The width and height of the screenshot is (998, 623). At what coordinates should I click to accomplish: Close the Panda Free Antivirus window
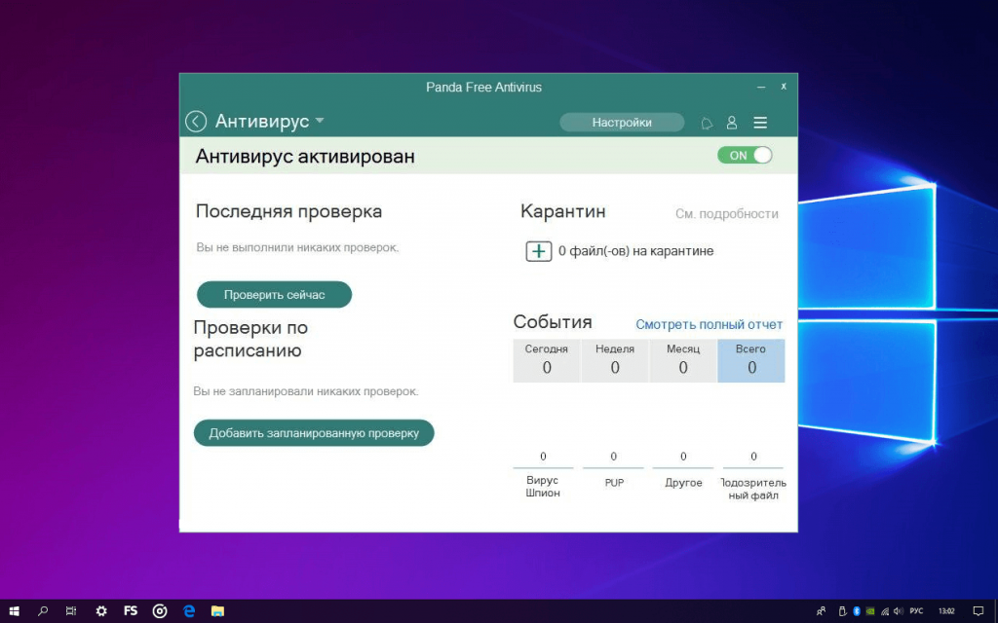pyautogui.click(x=784, y=86)
